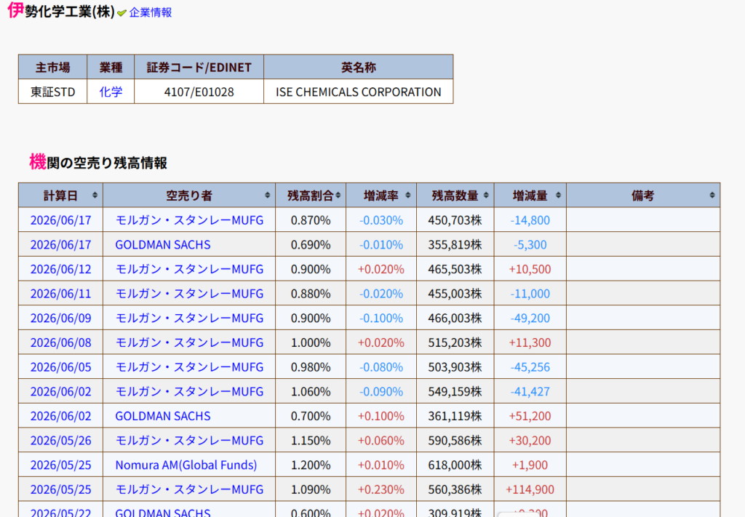
Task: Open モルガン・スタンレーMUFG link in the 1.000% row
Action: 189,342
